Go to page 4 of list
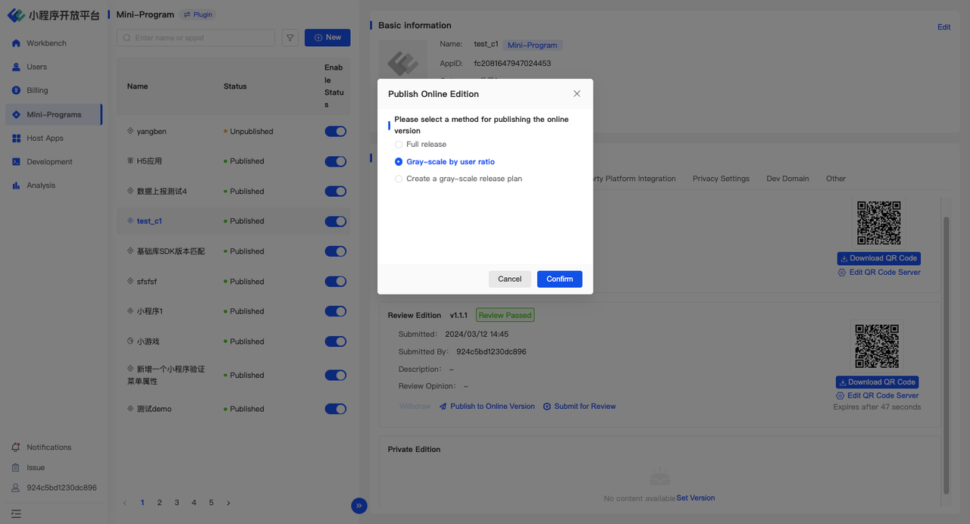The image size is (970, 524). [194, 503]
